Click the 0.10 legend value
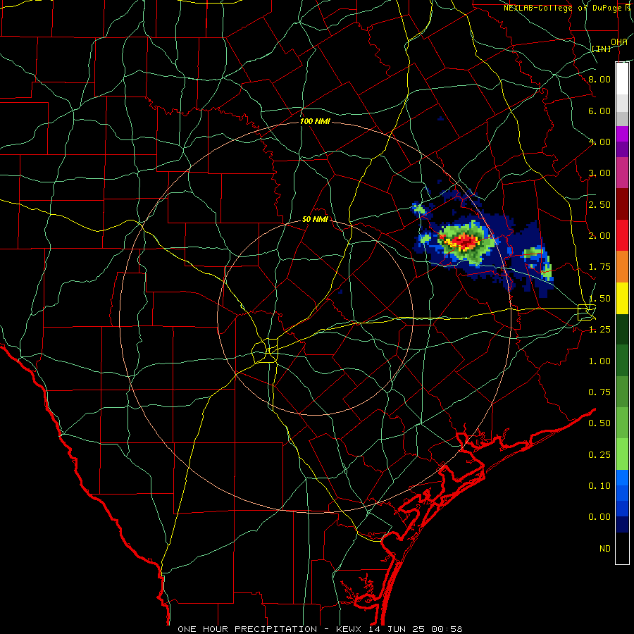Screen dimensions: 634x634 tap(599, 486)
